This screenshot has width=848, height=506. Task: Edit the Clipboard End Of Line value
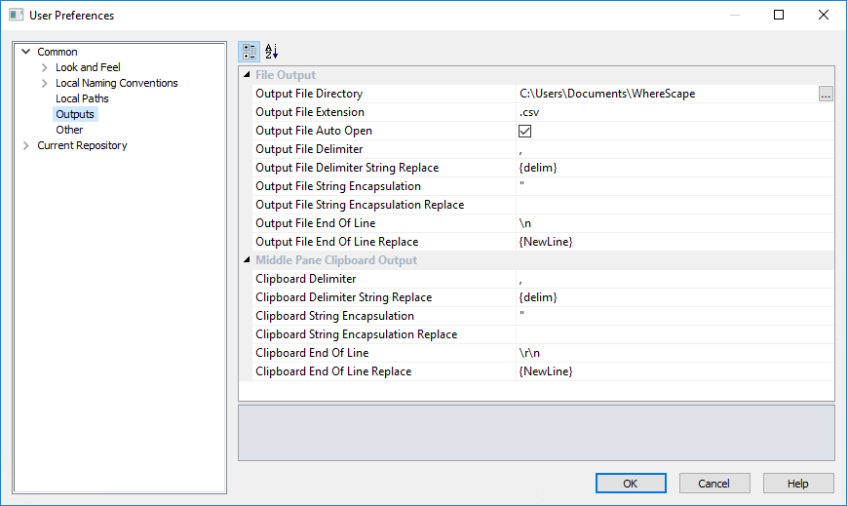[x=673, y=353]
